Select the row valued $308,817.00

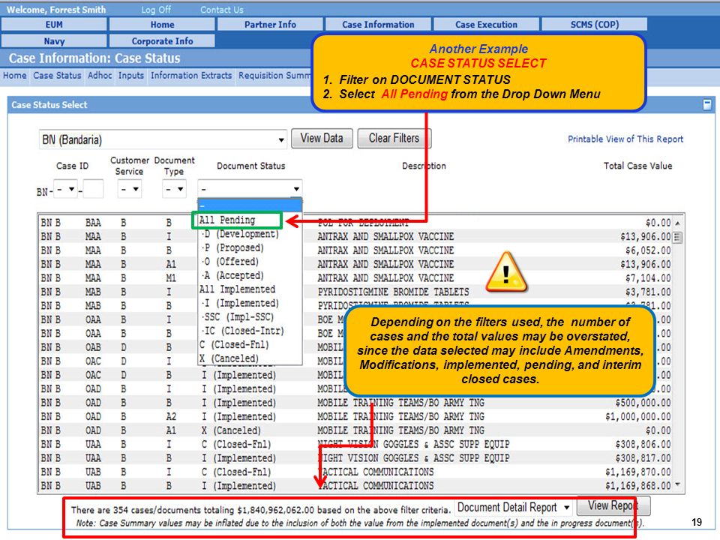pos(355,457)
